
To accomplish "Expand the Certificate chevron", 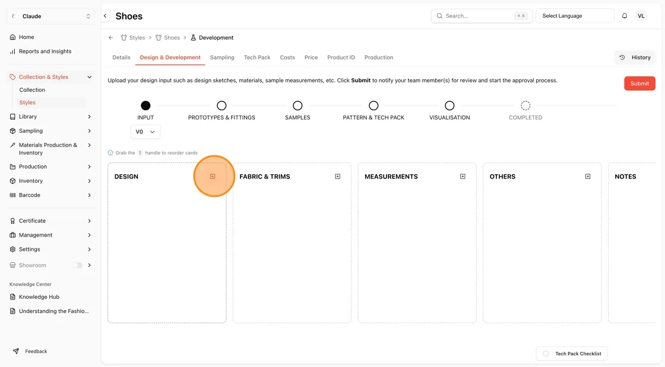I will 90,221.
